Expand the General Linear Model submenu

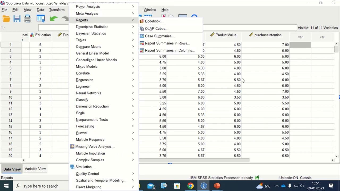pyautogui.click(x=104, y=53)
